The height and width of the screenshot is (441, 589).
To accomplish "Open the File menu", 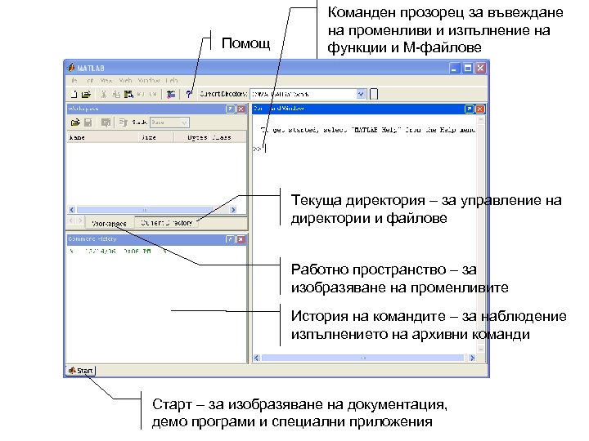I will pos(74,80).
